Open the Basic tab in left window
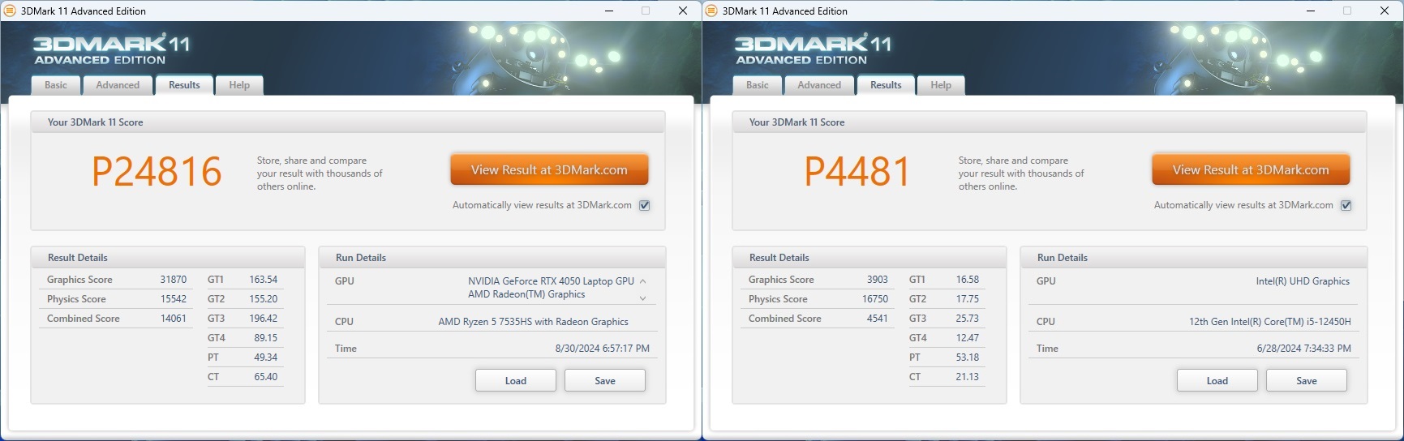The image size is (1404, 441). pyautogui.click(x=56, y=85)
